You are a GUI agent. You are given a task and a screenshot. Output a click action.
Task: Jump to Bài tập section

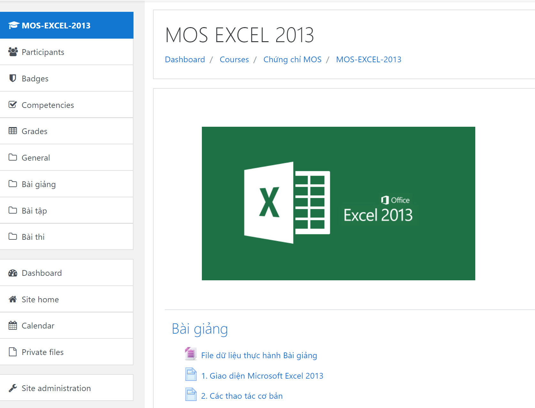[x=67, y=210]
